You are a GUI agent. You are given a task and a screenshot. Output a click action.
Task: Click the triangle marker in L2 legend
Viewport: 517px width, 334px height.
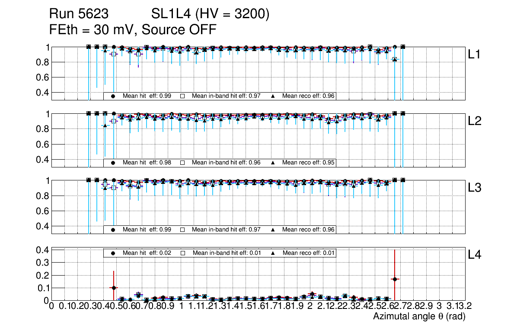click(x=273, y=163)
